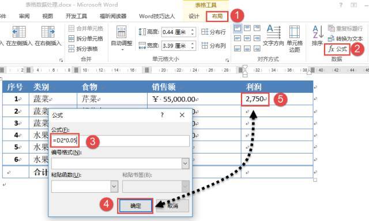Click the fx Formula (公式) button

(x=337, y=50)
